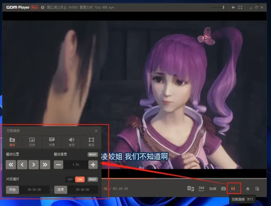Open the playlist icon in the bottom bar
This screenshot has height=206, width=271.
point(257,189)
